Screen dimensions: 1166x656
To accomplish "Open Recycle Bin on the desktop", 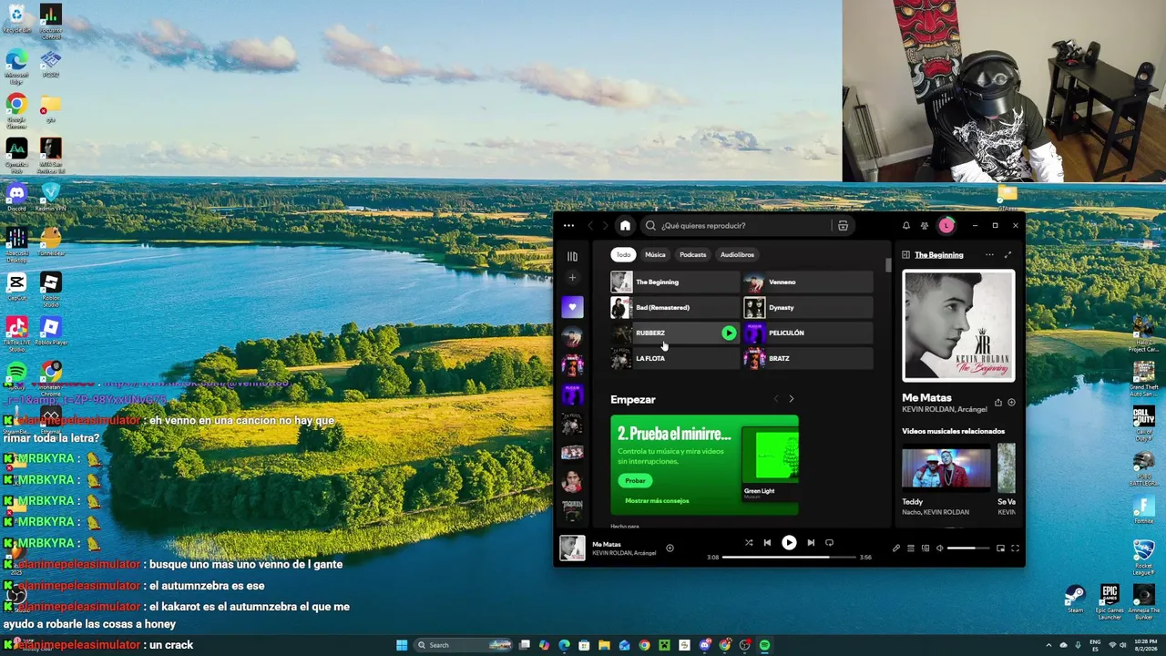I will coord(16,18).
